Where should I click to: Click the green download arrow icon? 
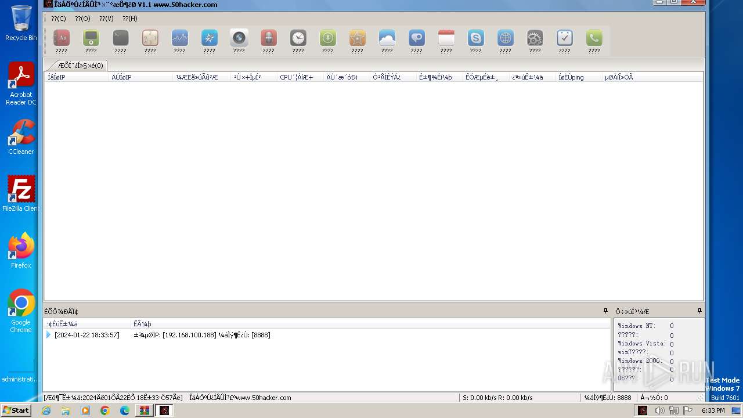[x=328, y=38]
